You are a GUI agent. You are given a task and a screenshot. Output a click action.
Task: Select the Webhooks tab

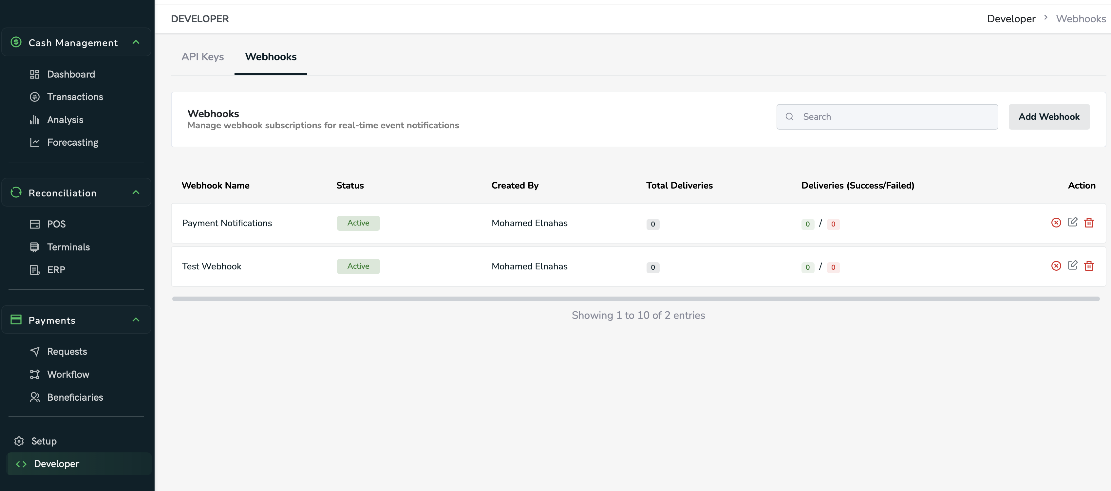pyautogui.click(x=271, y=57)
